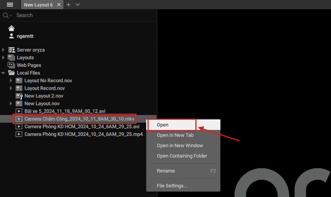Click the Layout Record.nov layout icon

pyautogui.click(x=19, y=88)
